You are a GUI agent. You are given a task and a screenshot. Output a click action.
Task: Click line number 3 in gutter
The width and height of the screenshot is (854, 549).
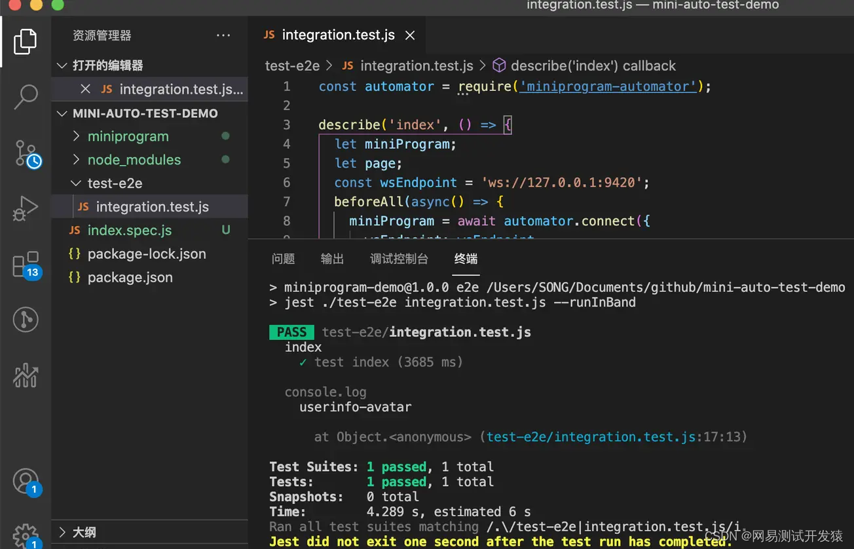(x=286, y=124)
